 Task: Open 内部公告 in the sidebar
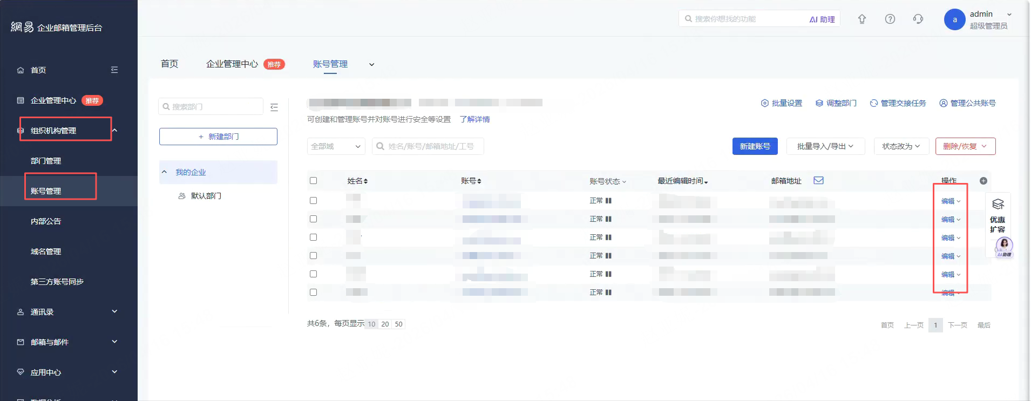click(x=46, y=221)
